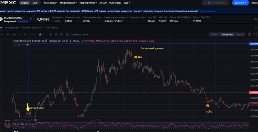Open chart style dropdown arrow beside candles
258x132 pixels.
[43, 35]
